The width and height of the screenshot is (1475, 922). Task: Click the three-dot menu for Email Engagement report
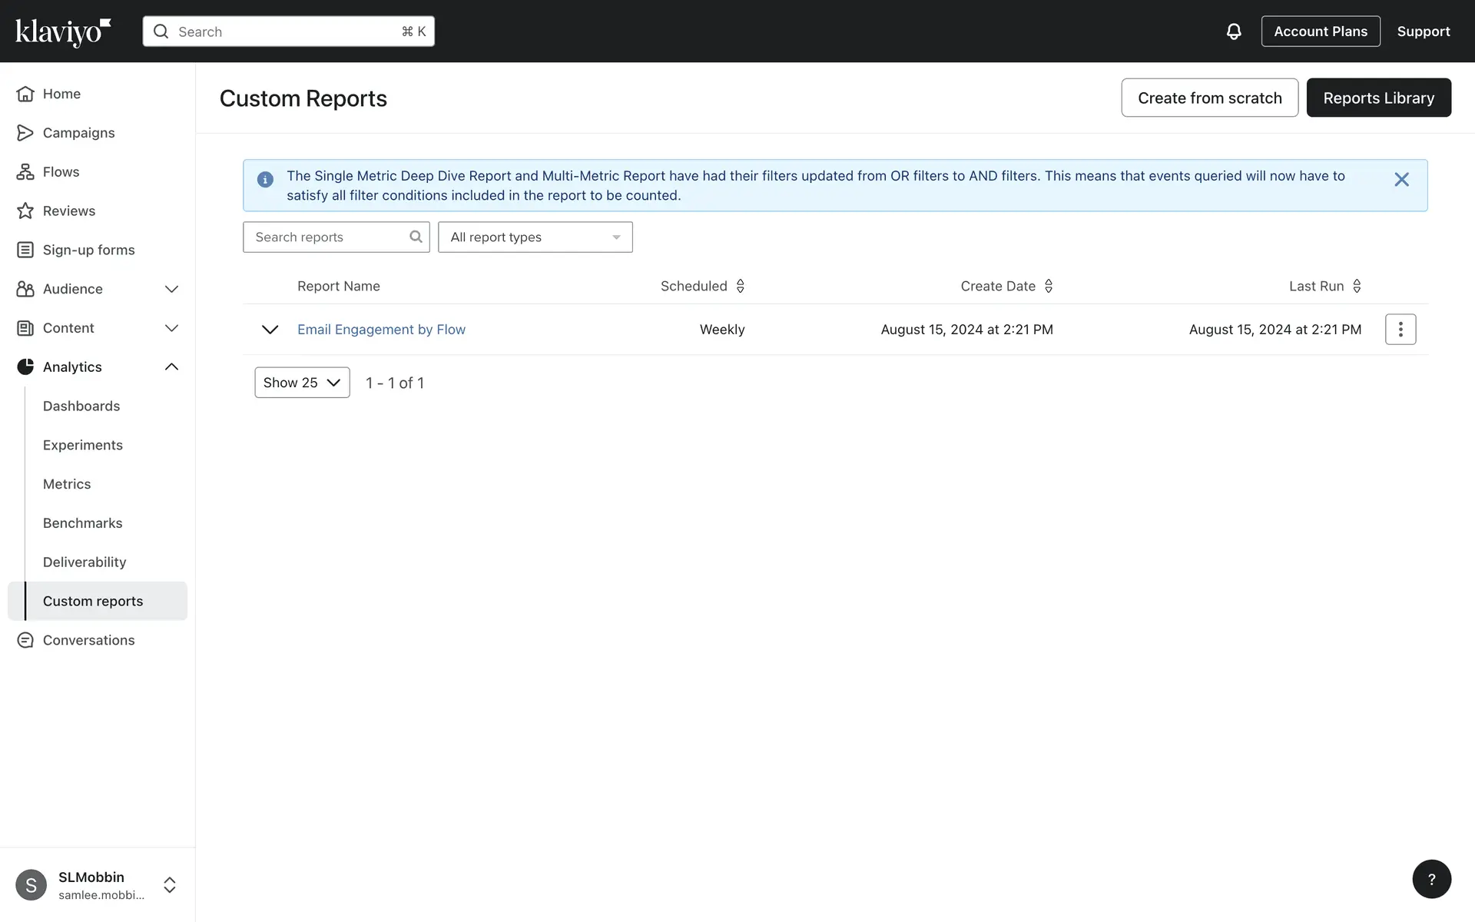pyautogui.click(x=1400, y=330)
